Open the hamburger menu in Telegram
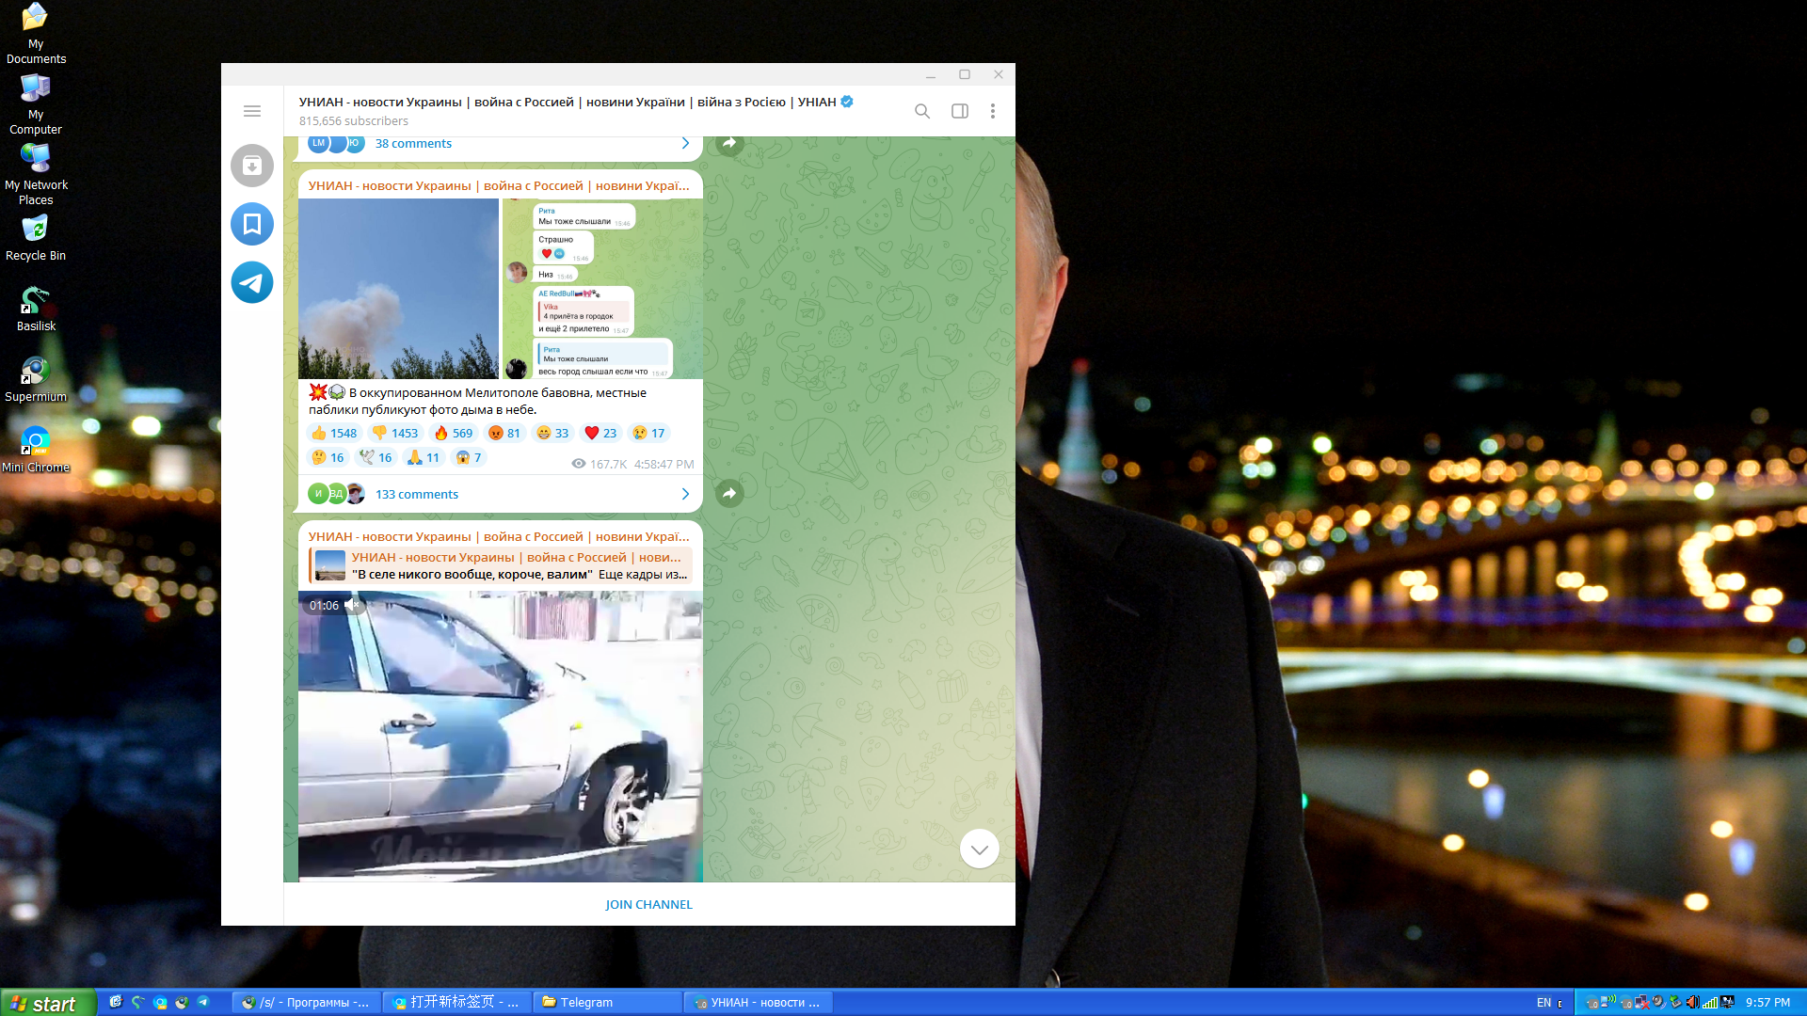Image resolution: width=1807 pixels, height=1016 pixels. tap(251, 111)
